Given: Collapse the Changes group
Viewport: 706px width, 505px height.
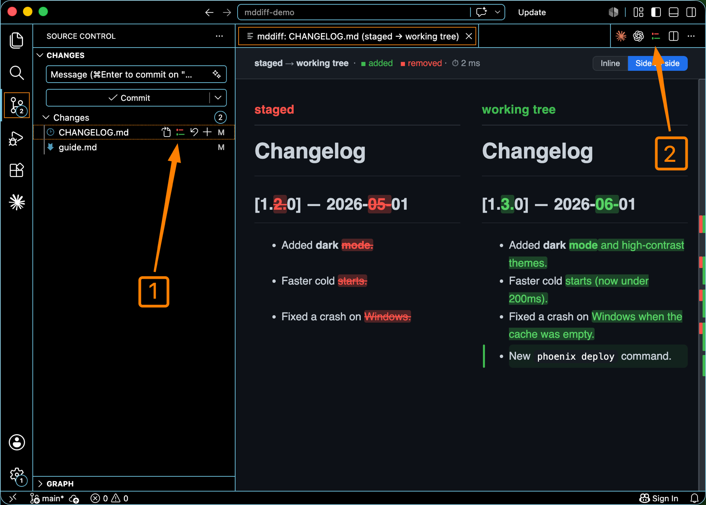Looking at the screenshot, I should [x=46, y=117].
